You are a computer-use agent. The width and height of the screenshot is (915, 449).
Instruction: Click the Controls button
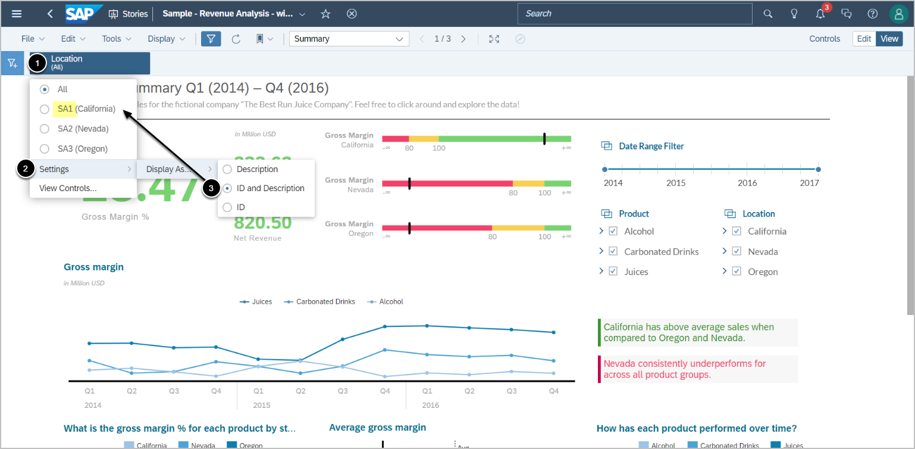pyautogui.click(x=825, y=39)
